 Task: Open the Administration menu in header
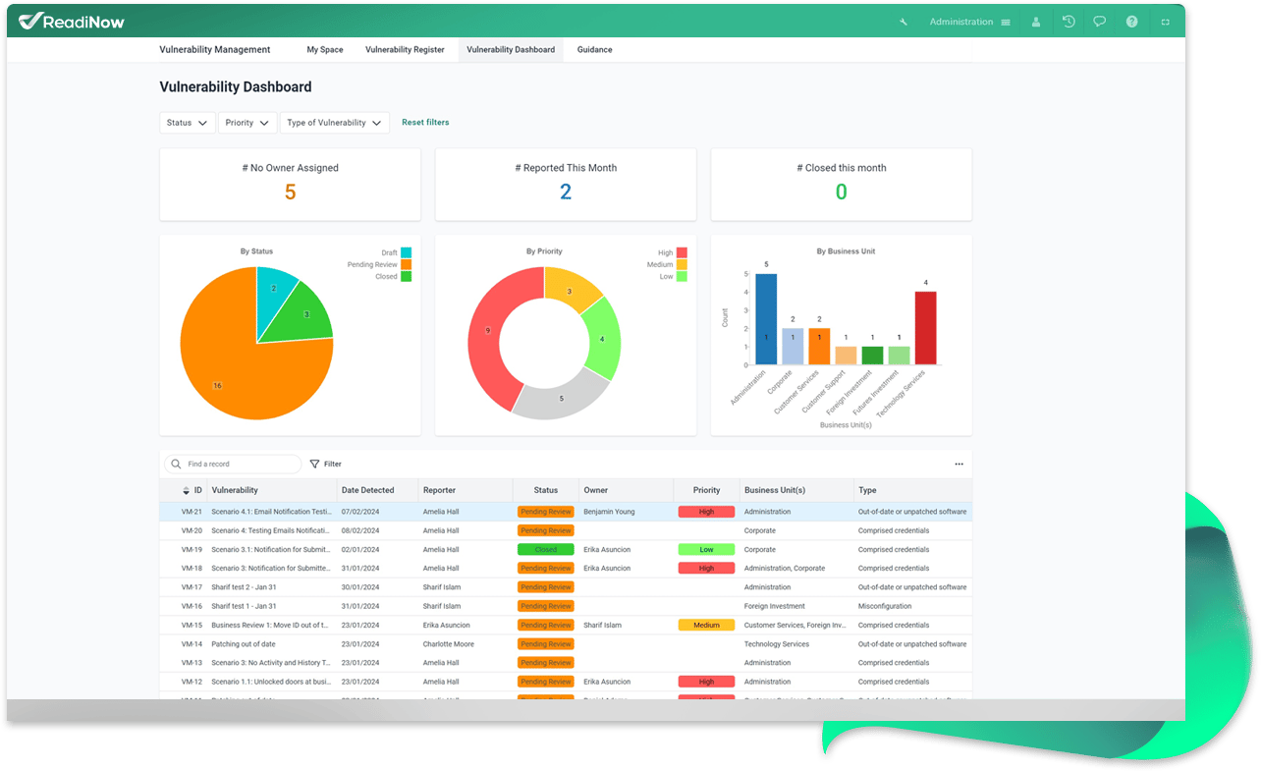pos(970,22)
